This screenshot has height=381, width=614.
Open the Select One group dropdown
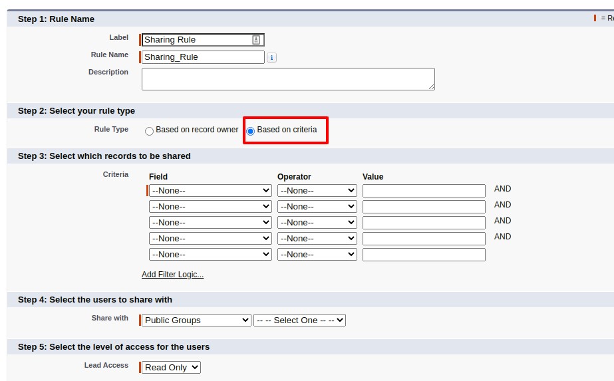point(299,320)
